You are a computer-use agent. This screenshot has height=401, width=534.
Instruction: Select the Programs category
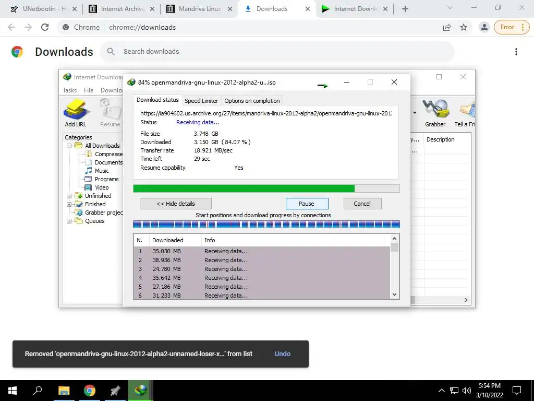click(x=102, y=180)
